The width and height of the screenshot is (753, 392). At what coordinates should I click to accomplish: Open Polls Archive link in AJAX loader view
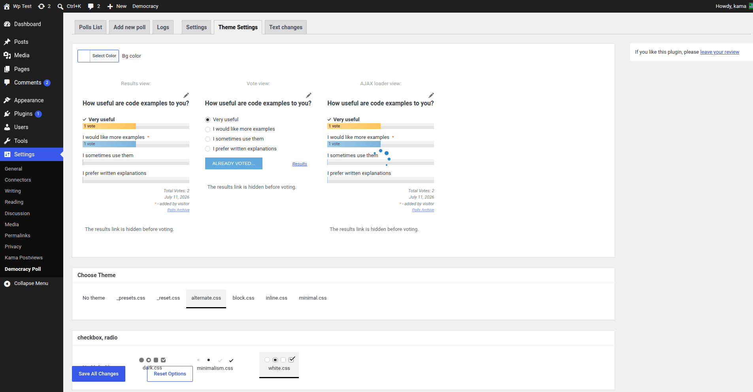coord(423,210)
